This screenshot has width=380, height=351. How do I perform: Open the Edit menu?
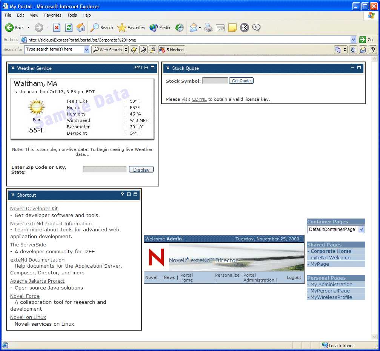pos(20,15)
